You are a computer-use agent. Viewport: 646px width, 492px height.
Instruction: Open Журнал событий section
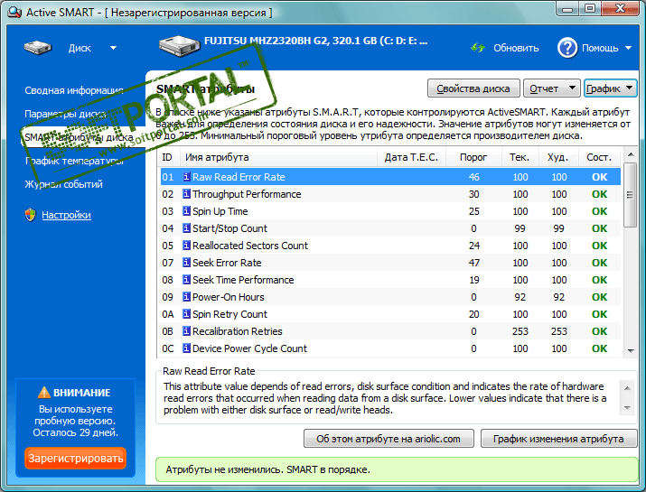point(63,184)
